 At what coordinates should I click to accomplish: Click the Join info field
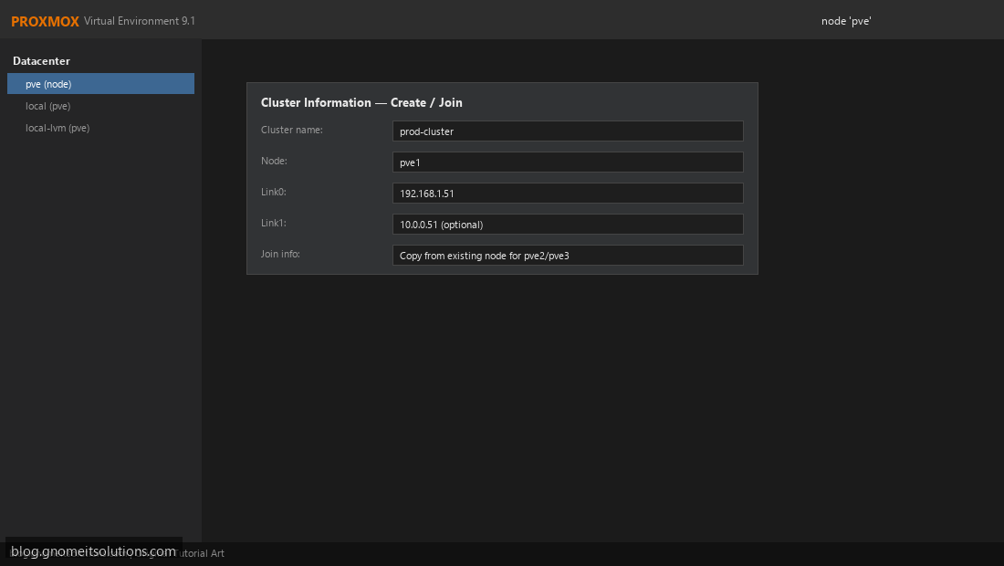coord(568,255)
